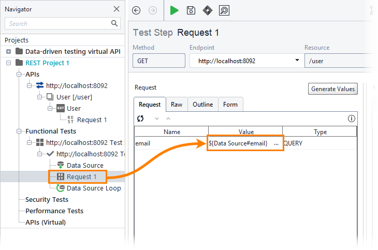Go forward using the right arrow icon
This screenshot has width=378, height=250.
(x=153, y=10)
